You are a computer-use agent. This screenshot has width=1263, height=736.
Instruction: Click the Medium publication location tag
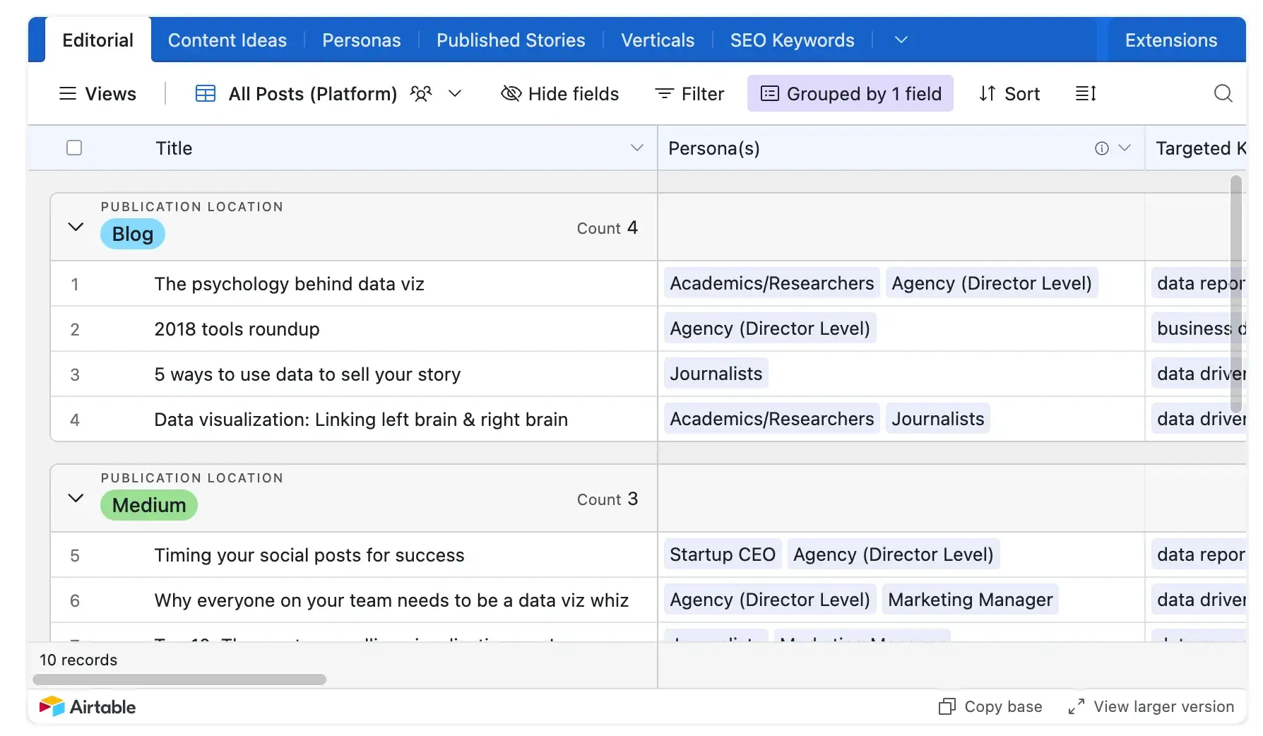click(149, 505)
